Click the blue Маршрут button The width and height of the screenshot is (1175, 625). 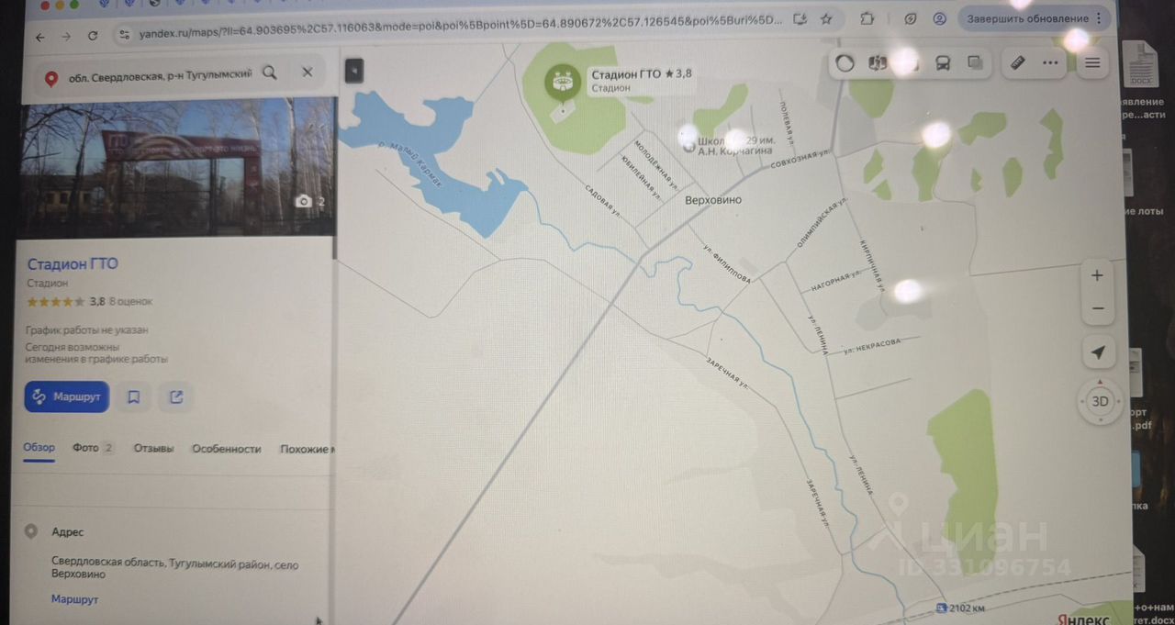[x=67, y=396]
